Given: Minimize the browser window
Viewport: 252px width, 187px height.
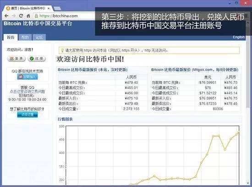Looking at the screenshot, I should [230, 3].
